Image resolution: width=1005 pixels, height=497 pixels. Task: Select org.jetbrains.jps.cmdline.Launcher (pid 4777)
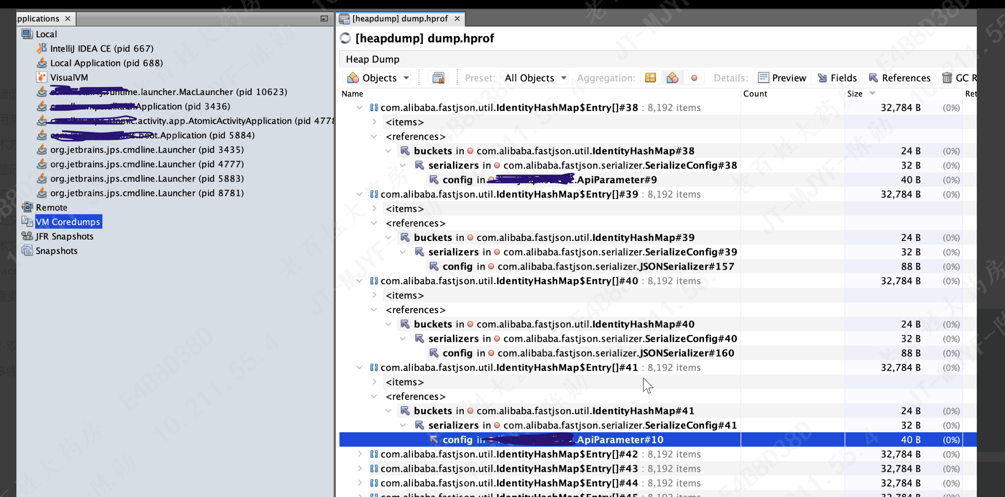pyautogui.click(x=147, y=164)
